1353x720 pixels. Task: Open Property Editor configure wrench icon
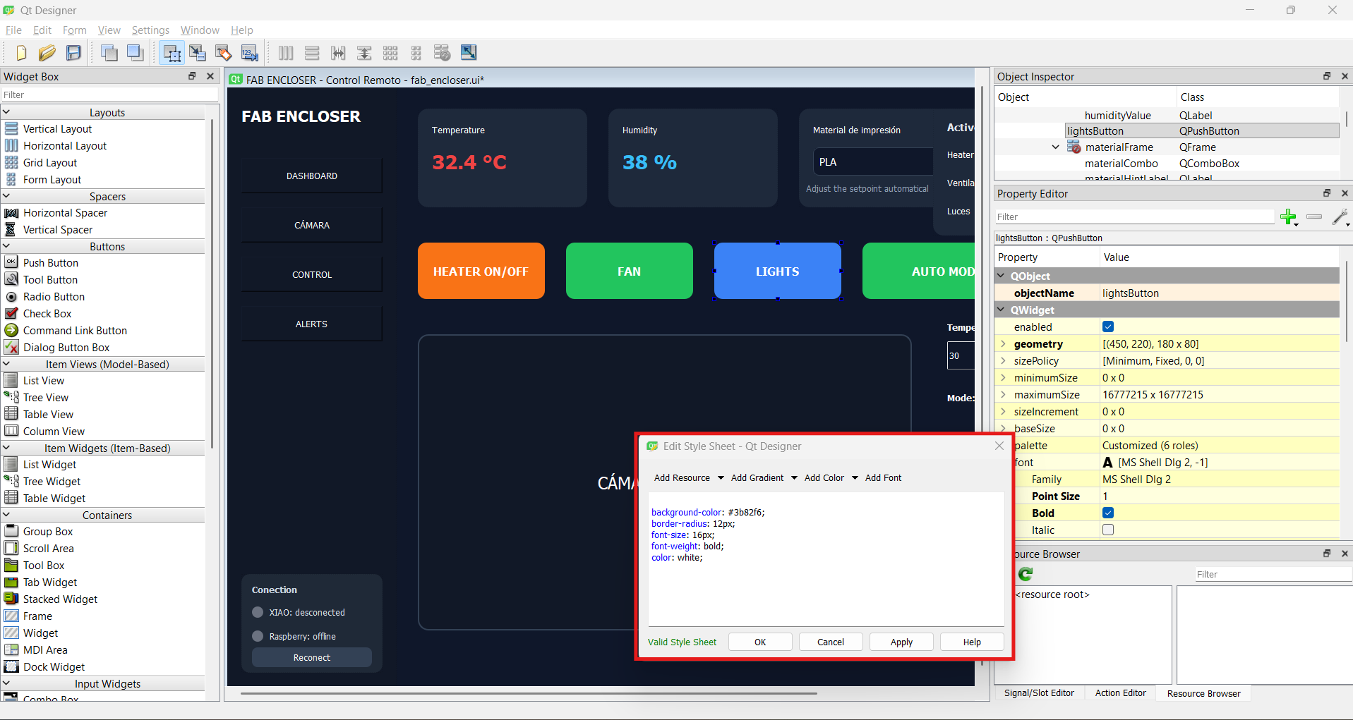[x=1340, y=217]
